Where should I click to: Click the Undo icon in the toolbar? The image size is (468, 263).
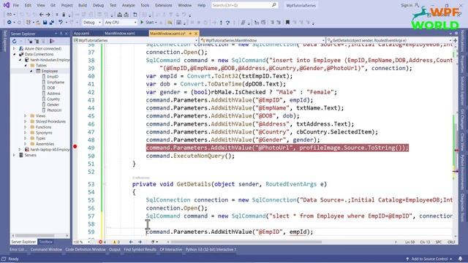coord(61,23)
